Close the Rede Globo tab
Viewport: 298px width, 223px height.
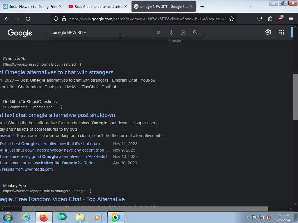click(x=126, y=6)
